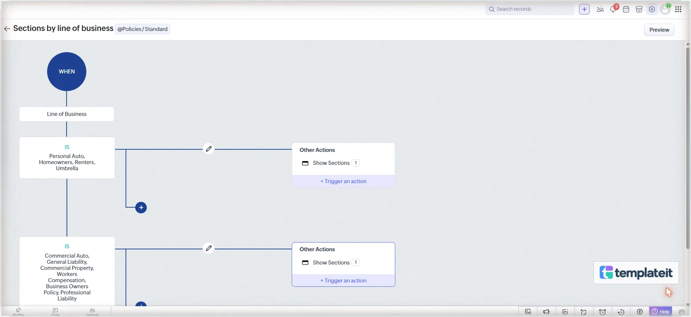Edit the Personal Auto branch with pencil
691x317 pixels.
(209, 149)
